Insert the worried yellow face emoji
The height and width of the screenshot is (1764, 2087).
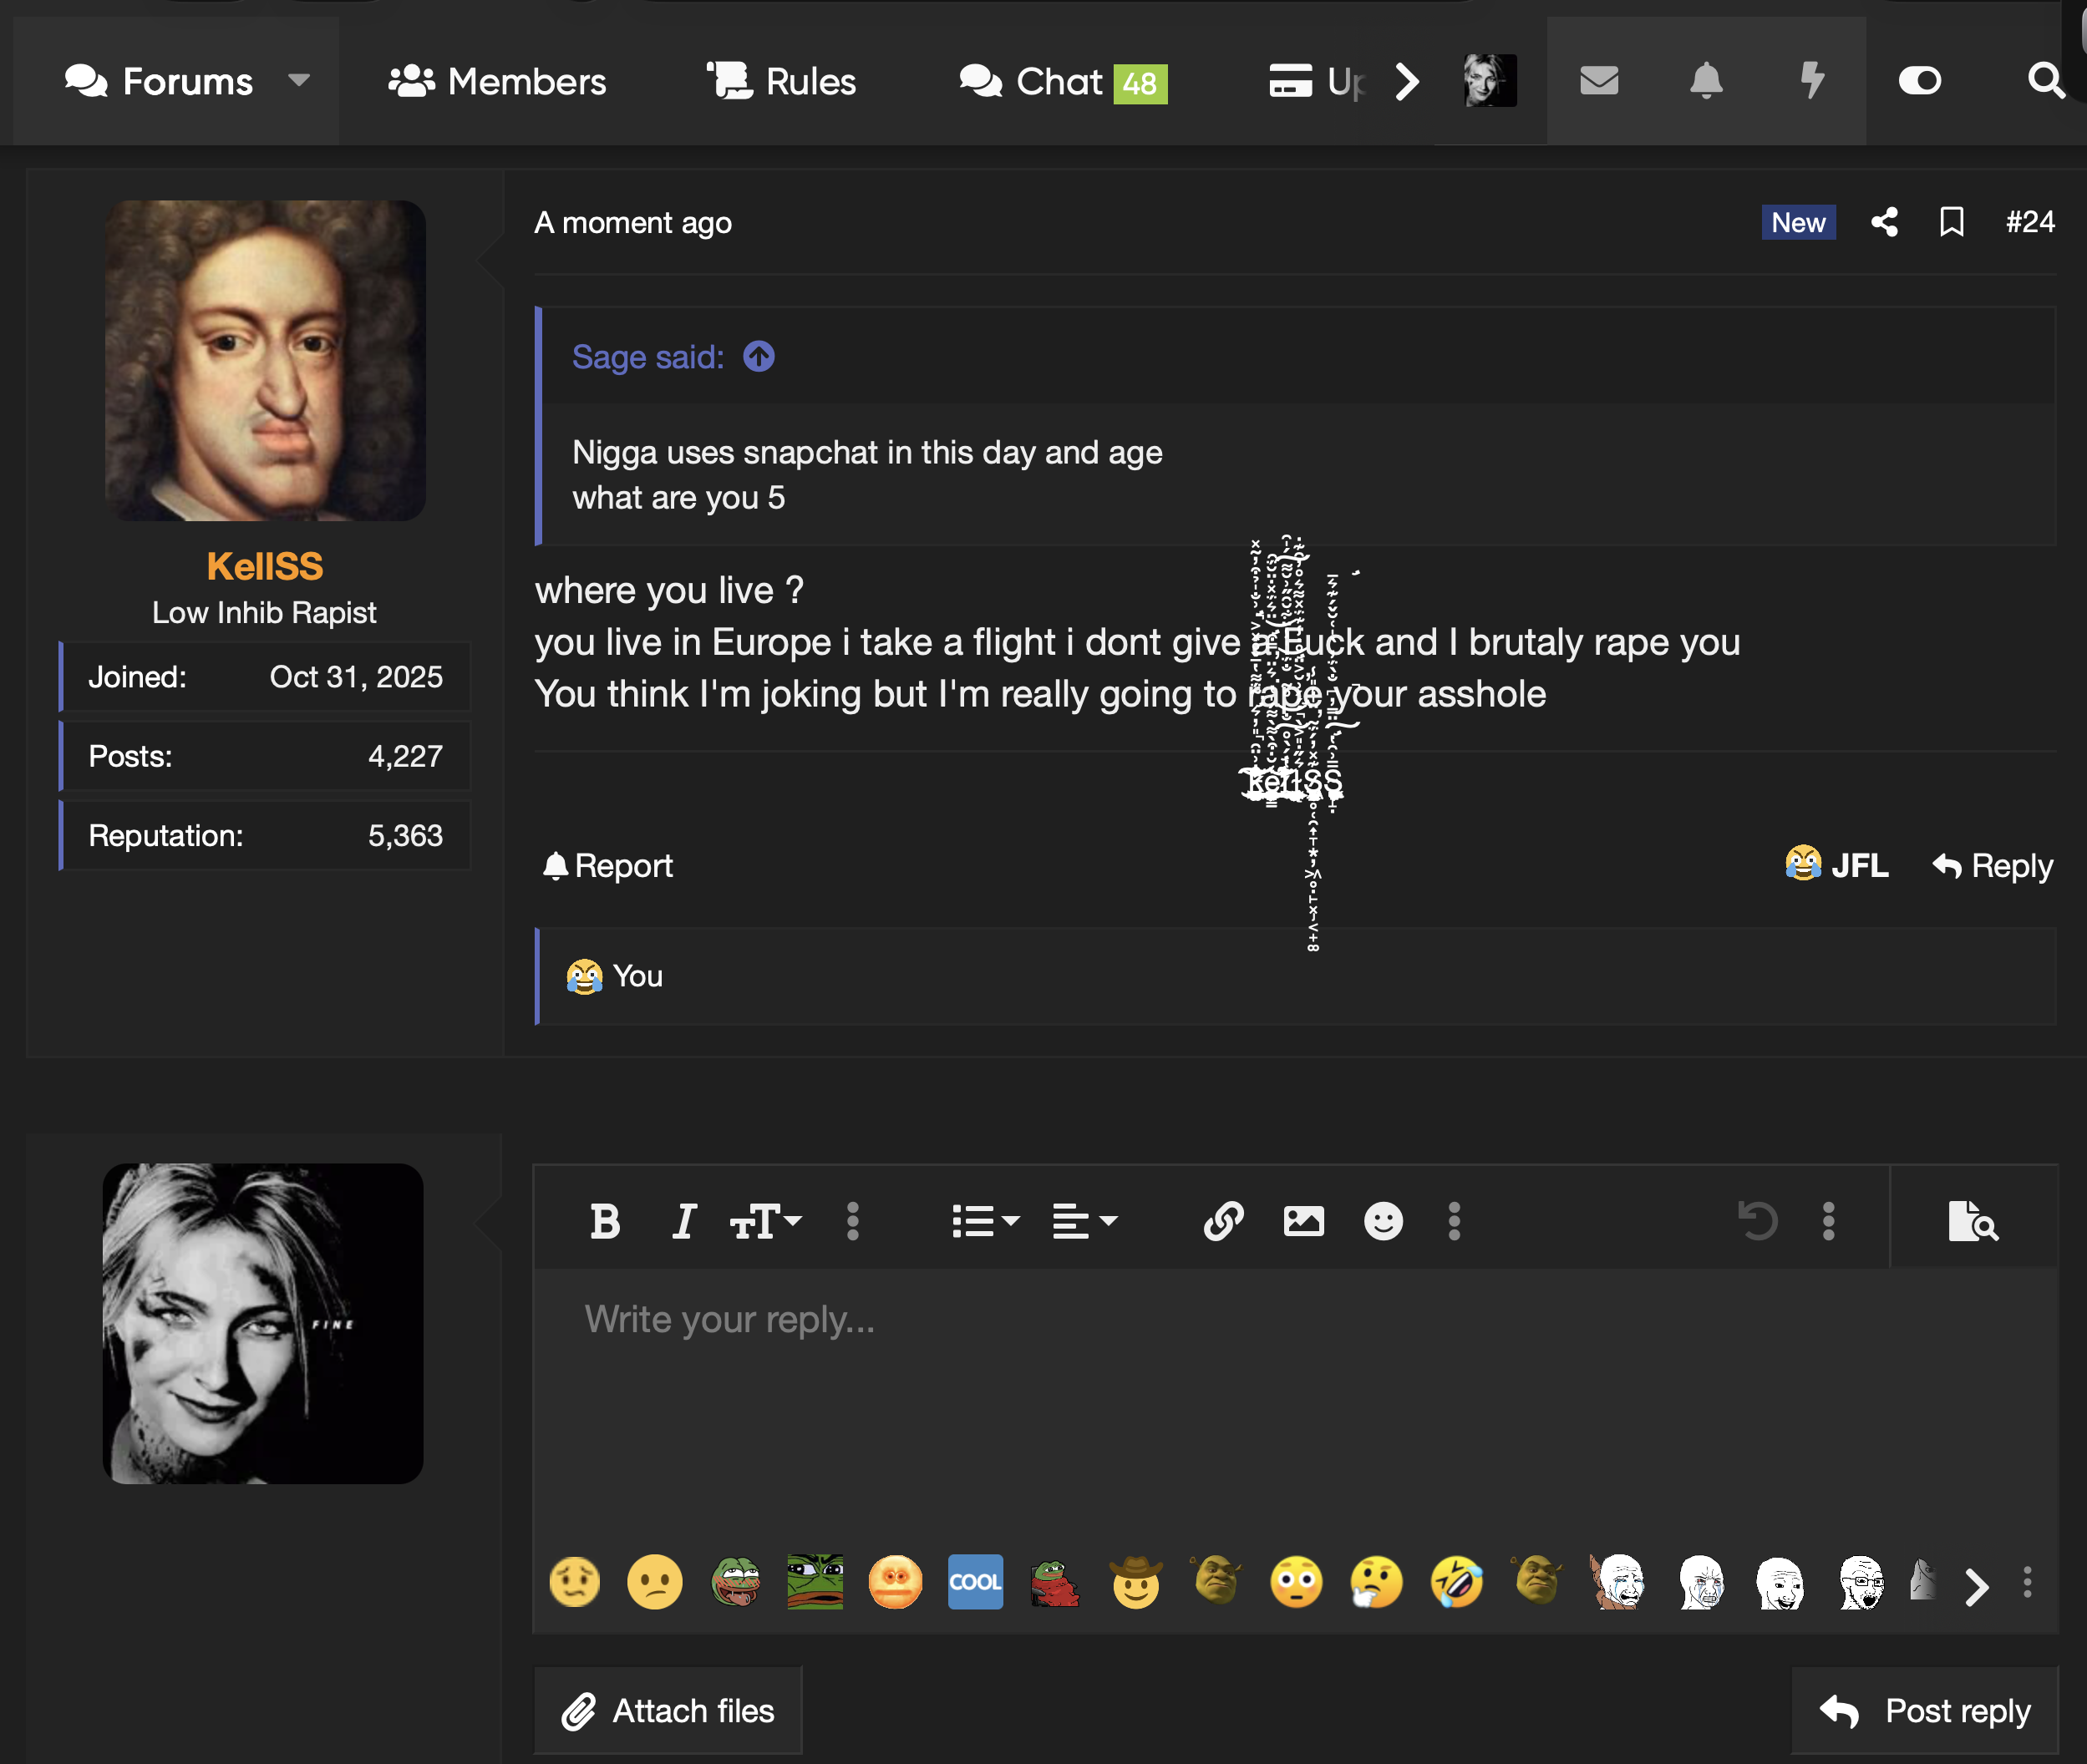[574, 1582]
